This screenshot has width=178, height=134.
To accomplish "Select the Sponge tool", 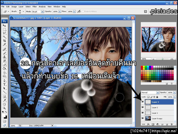I will (x=4, y=76).
